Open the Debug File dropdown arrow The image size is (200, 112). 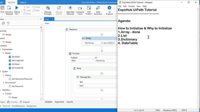[x=18, y=14]
